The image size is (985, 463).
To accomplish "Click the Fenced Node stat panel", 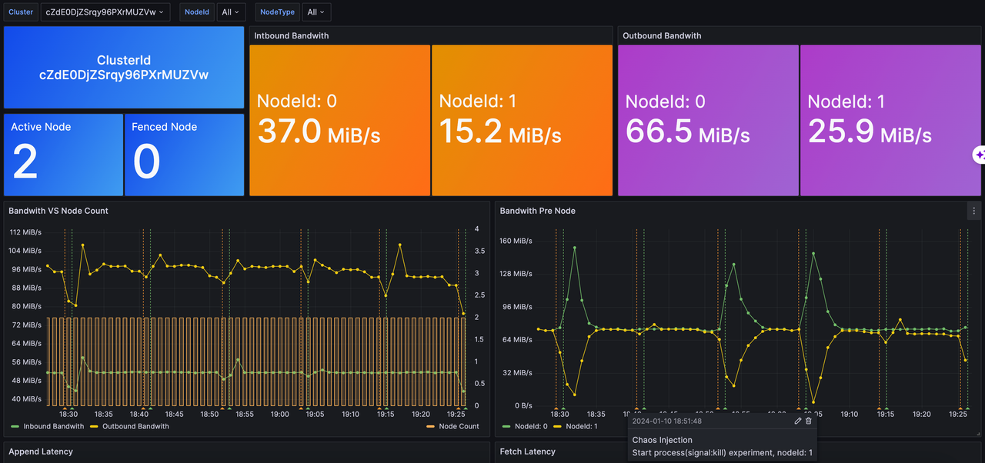I will click(184, 155).
